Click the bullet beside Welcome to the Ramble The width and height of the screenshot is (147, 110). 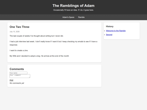(x=105, y=31)
